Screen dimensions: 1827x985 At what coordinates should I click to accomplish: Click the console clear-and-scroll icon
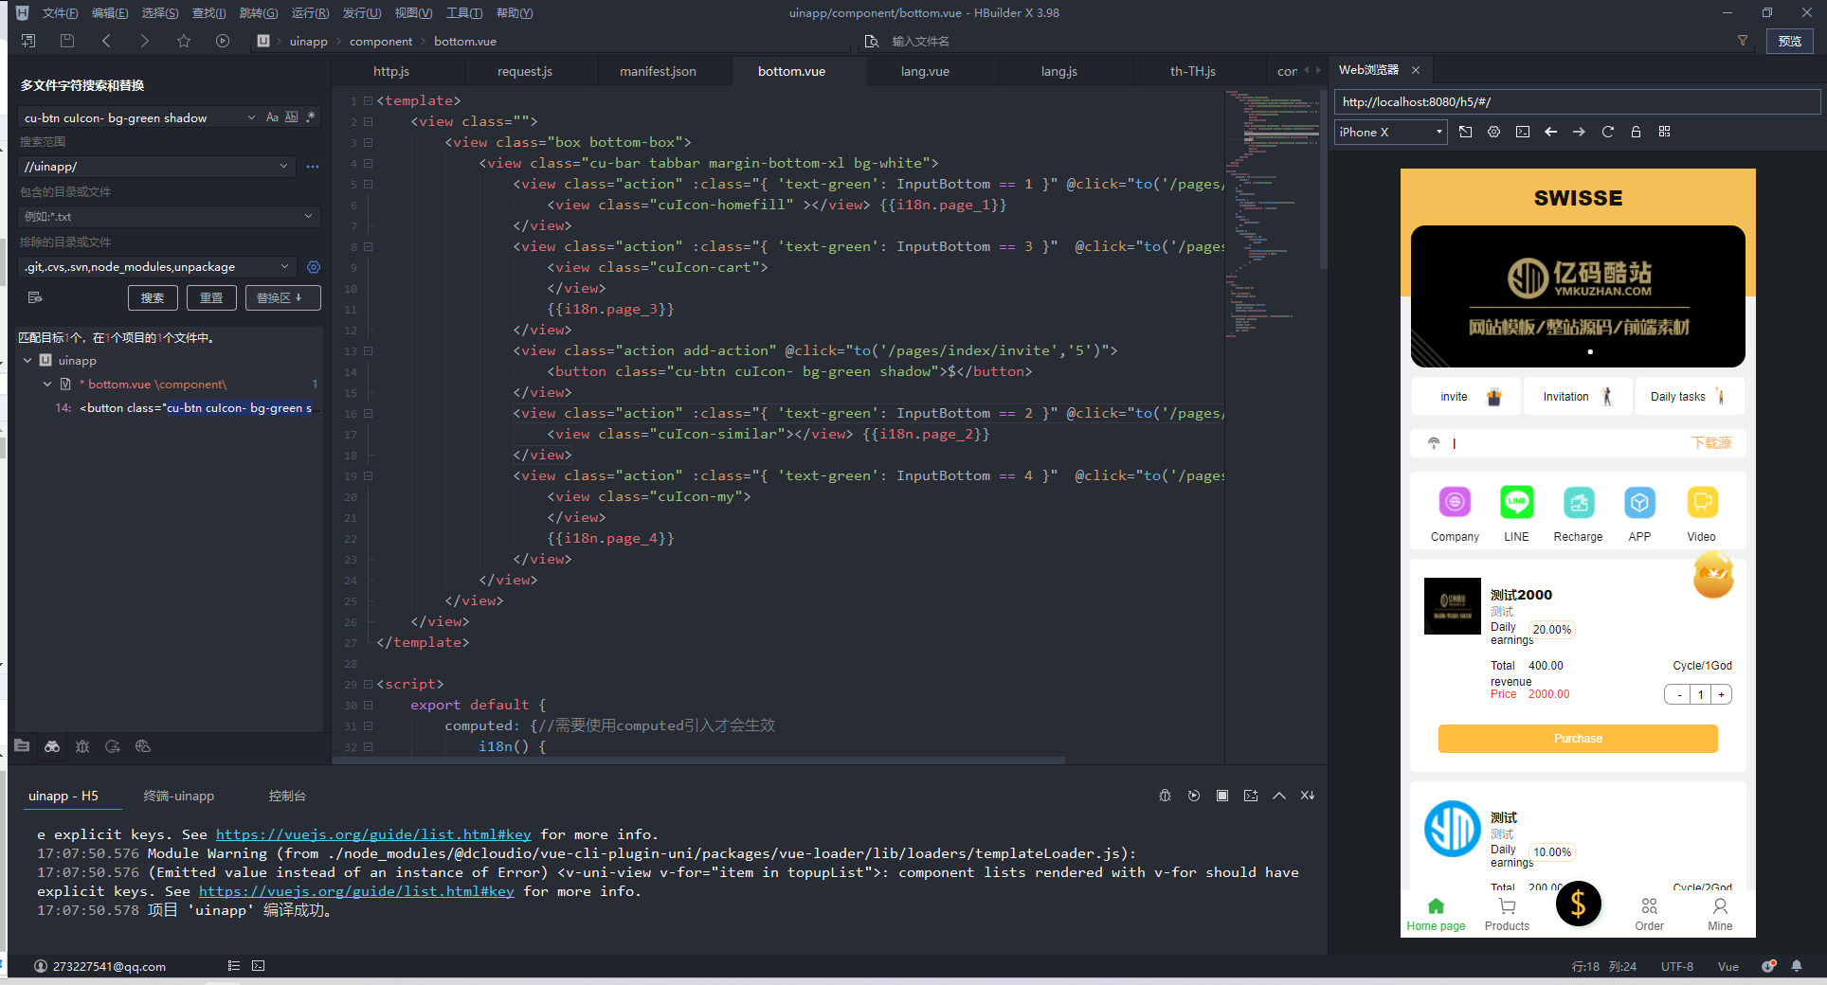click(x=1308, y=796)
